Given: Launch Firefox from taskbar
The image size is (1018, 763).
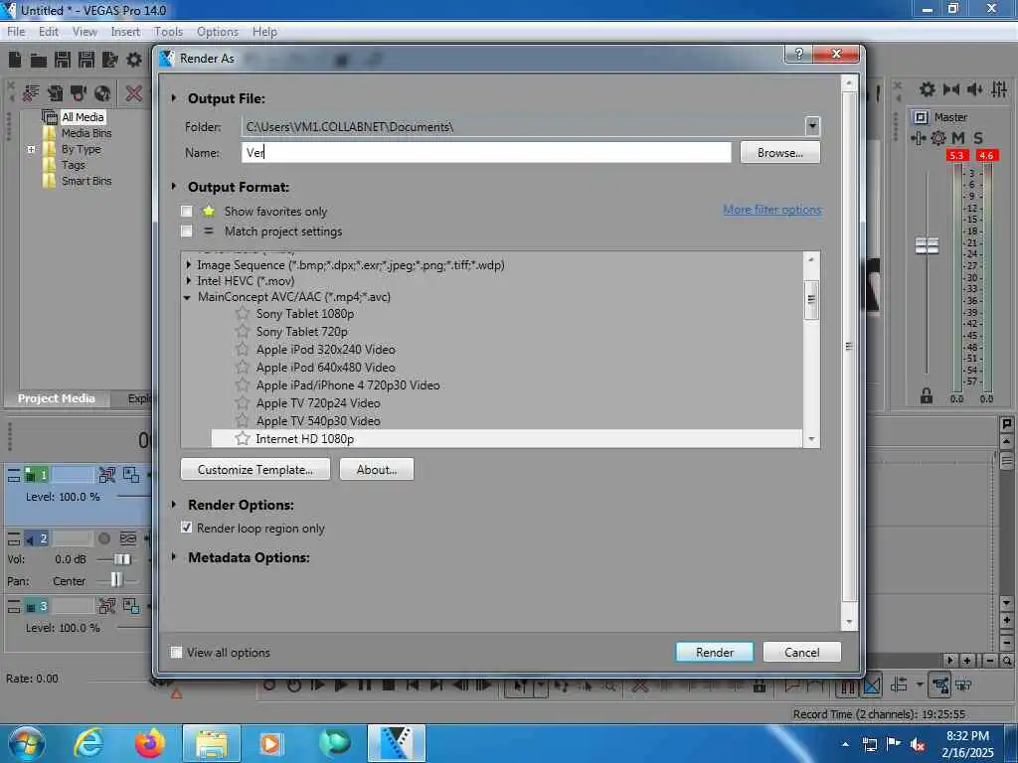Looking at the screenshot, I should point(150,743).
